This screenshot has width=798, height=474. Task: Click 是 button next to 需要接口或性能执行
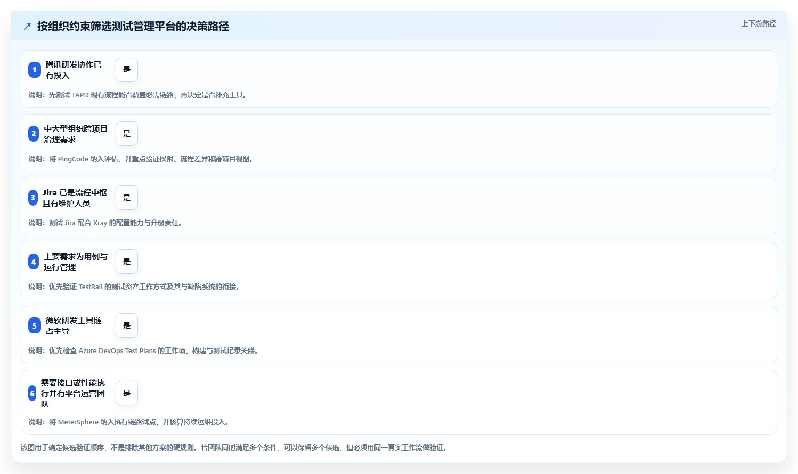(x=127, y=393)
